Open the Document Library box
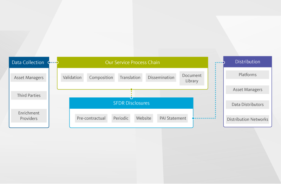Image resolution: width=281 pixels, height=184 pixels. coord(192,78)
